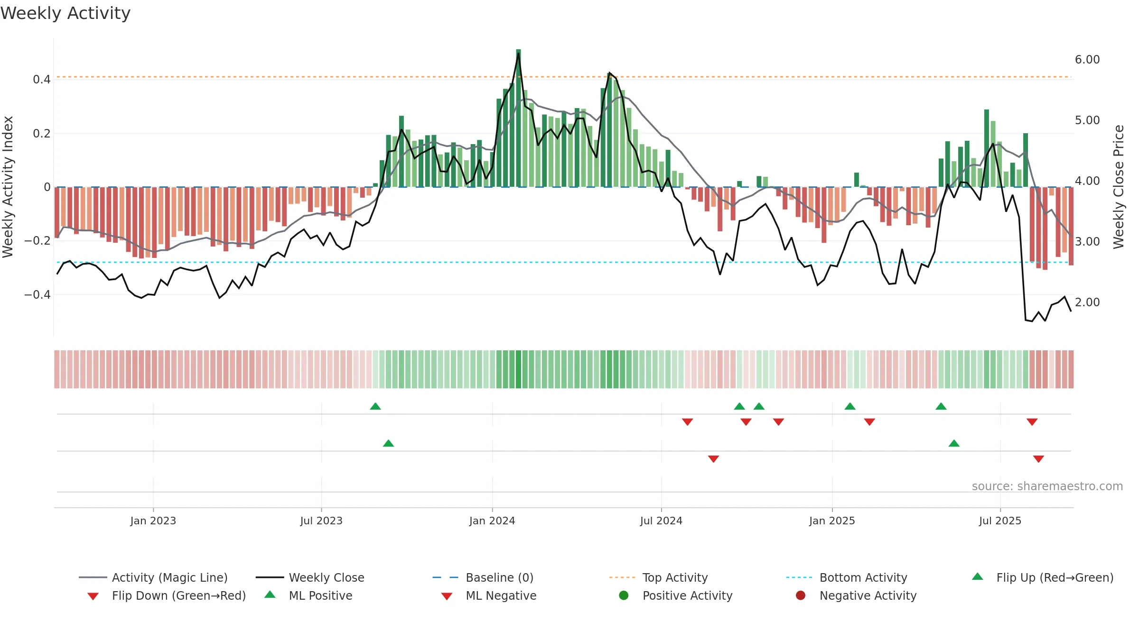The image size is (1139, 640).
Task: Toggle the Activity (Magic Line) legend entry
Action: (x=153, y=577)
